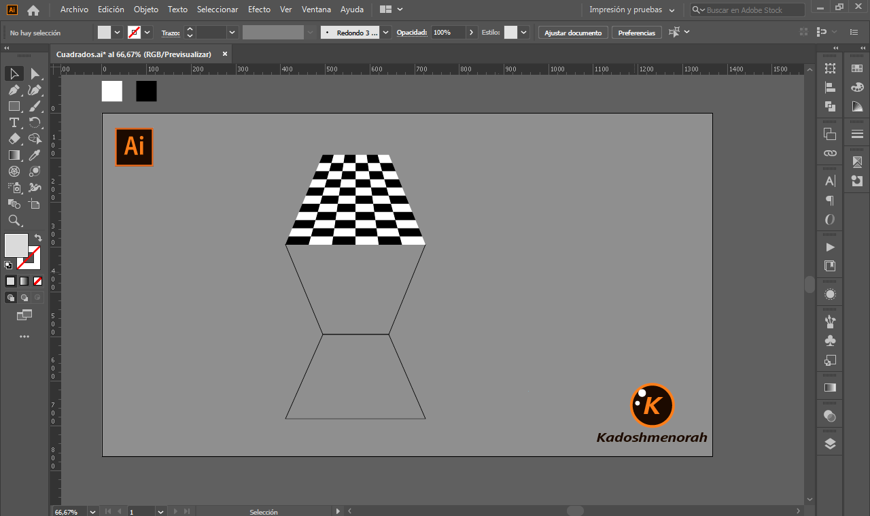This screenshot has width=870, height=516.
Task: Open the Ventana menu
Action: pyautogui.click(x=316, y=10)
